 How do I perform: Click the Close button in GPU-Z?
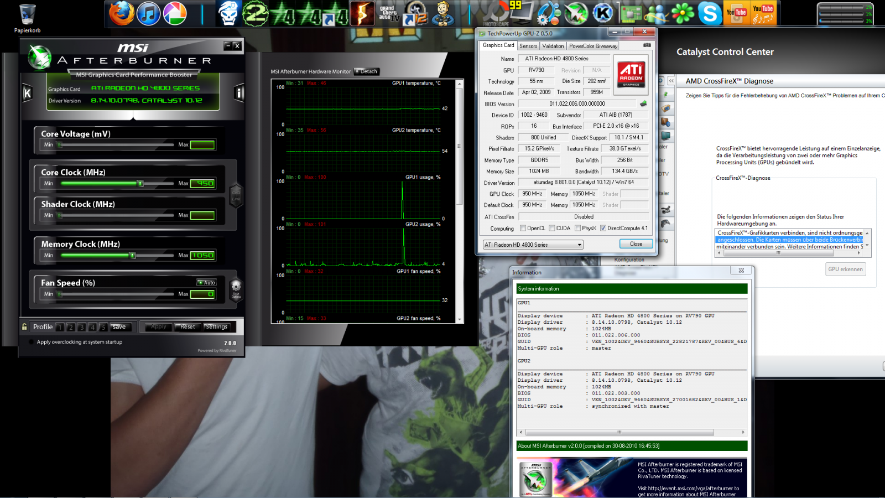[x=636, y=244]
